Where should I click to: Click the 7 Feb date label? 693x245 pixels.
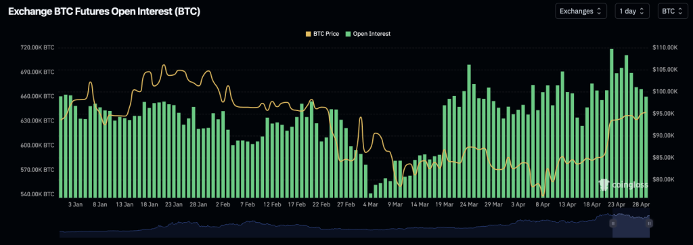248,205
